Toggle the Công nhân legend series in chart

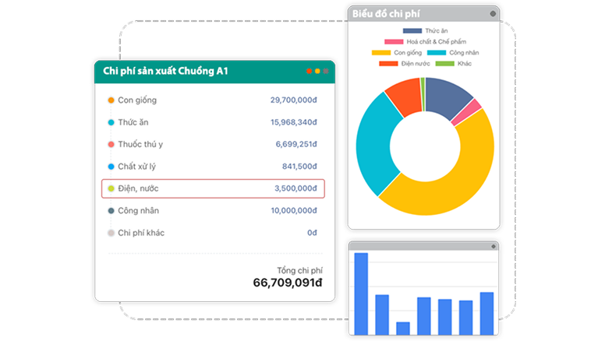pos(452,52)
